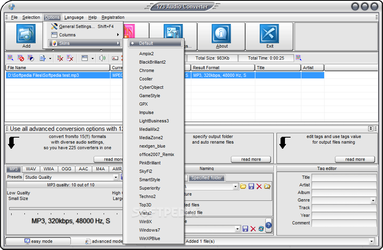Switch to the OGG format tab

click(x=66, y=169)
